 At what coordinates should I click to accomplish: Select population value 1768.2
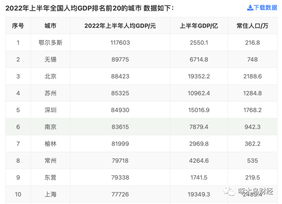(x=253, y=110)
